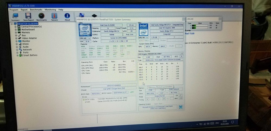Image resolution: width=271 pixels, height=131 pixels.
Task: Open the Windows notification center icon
Action: tap(233, 122)
